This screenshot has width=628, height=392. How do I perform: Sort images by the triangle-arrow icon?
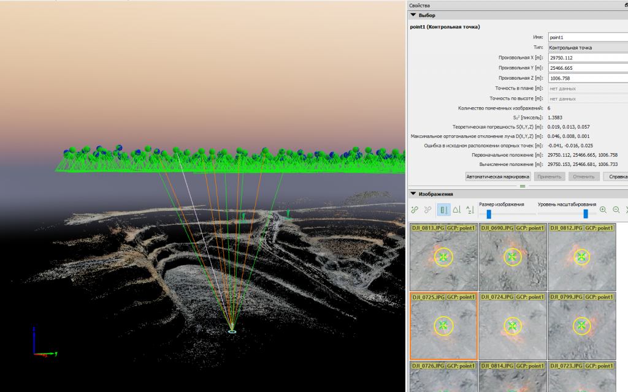457,209
